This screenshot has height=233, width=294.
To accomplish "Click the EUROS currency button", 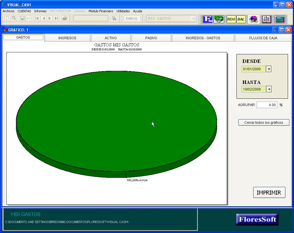I will point(132,18).
